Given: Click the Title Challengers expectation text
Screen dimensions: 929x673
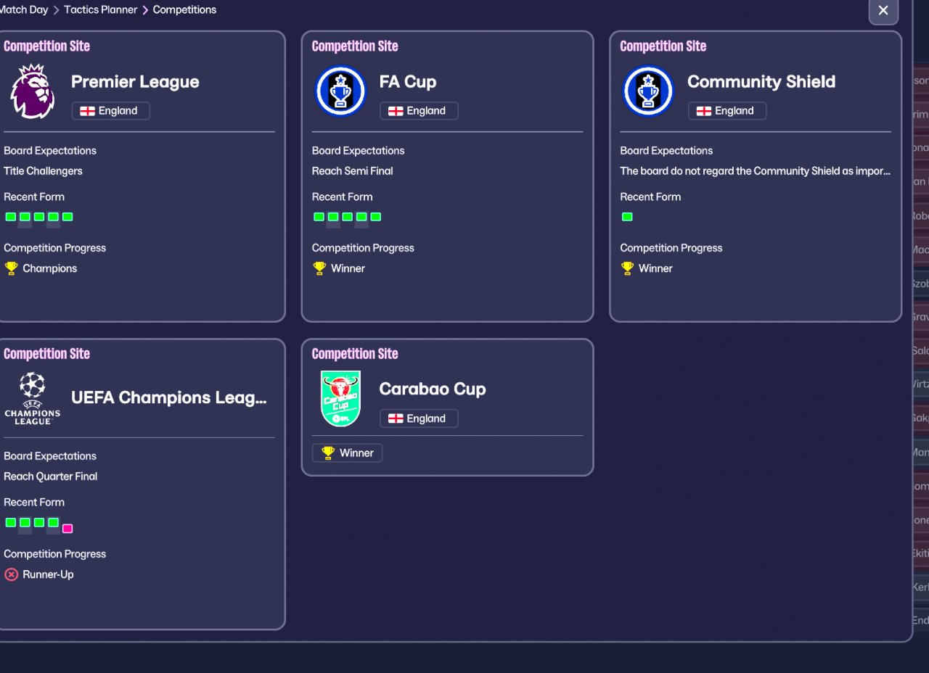Looking at the screenshot, I should click(x=43, y=171).
